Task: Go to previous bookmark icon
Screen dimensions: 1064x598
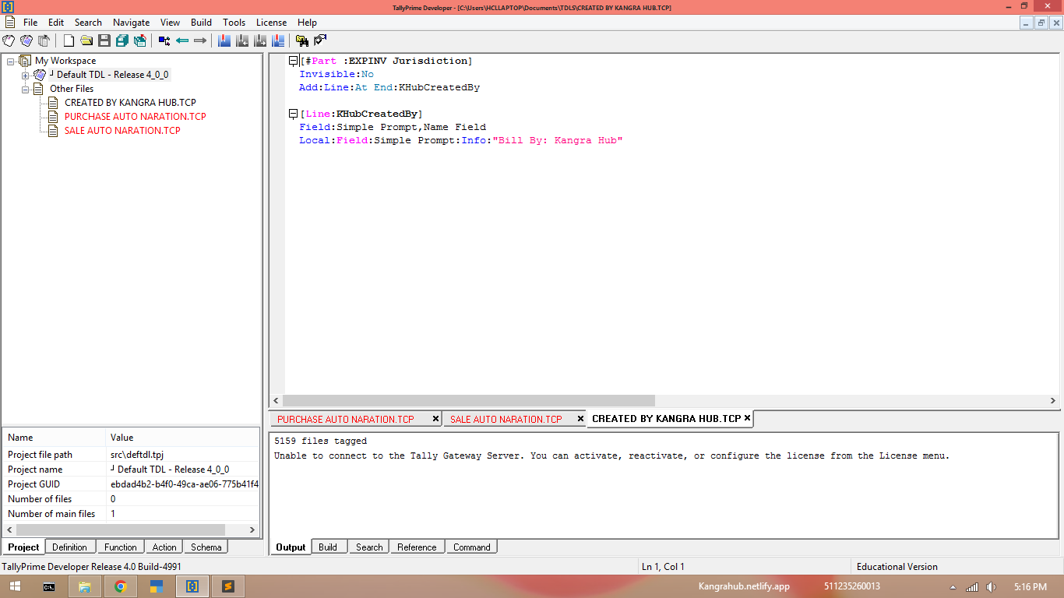Action: (242, 40)
